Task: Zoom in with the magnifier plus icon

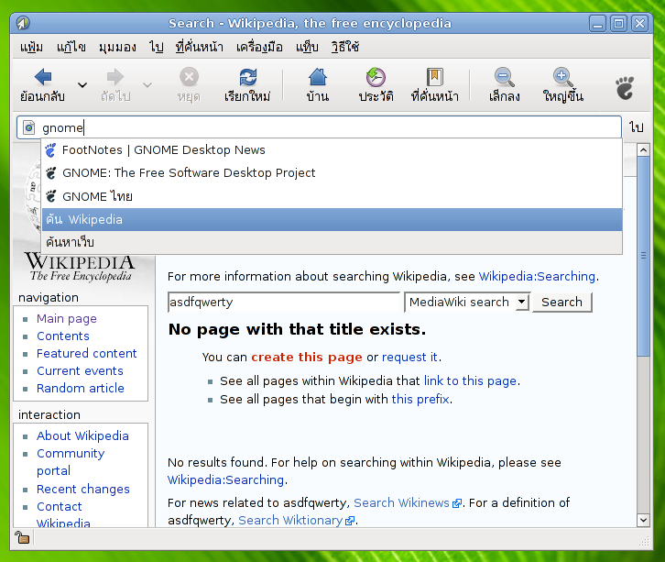Action: 562,77
